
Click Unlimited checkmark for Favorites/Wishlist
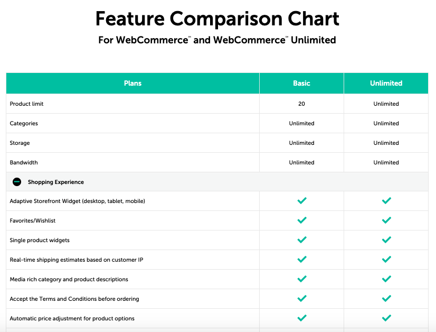[x=386, y=220]
